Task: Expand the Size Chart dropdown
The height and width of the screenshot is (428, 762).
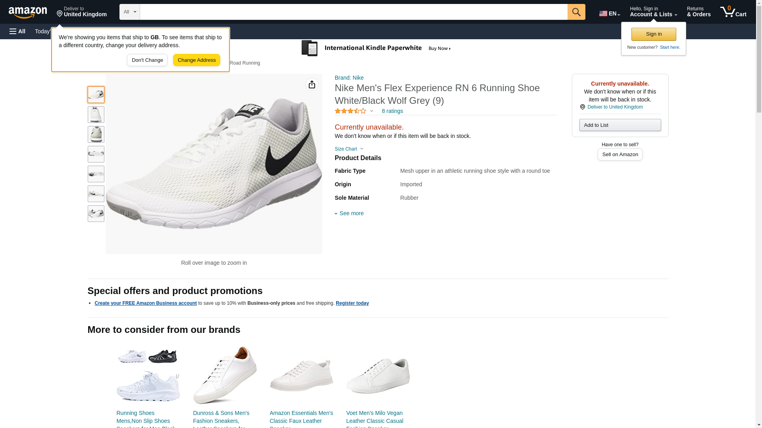Action: pos(349,149)
